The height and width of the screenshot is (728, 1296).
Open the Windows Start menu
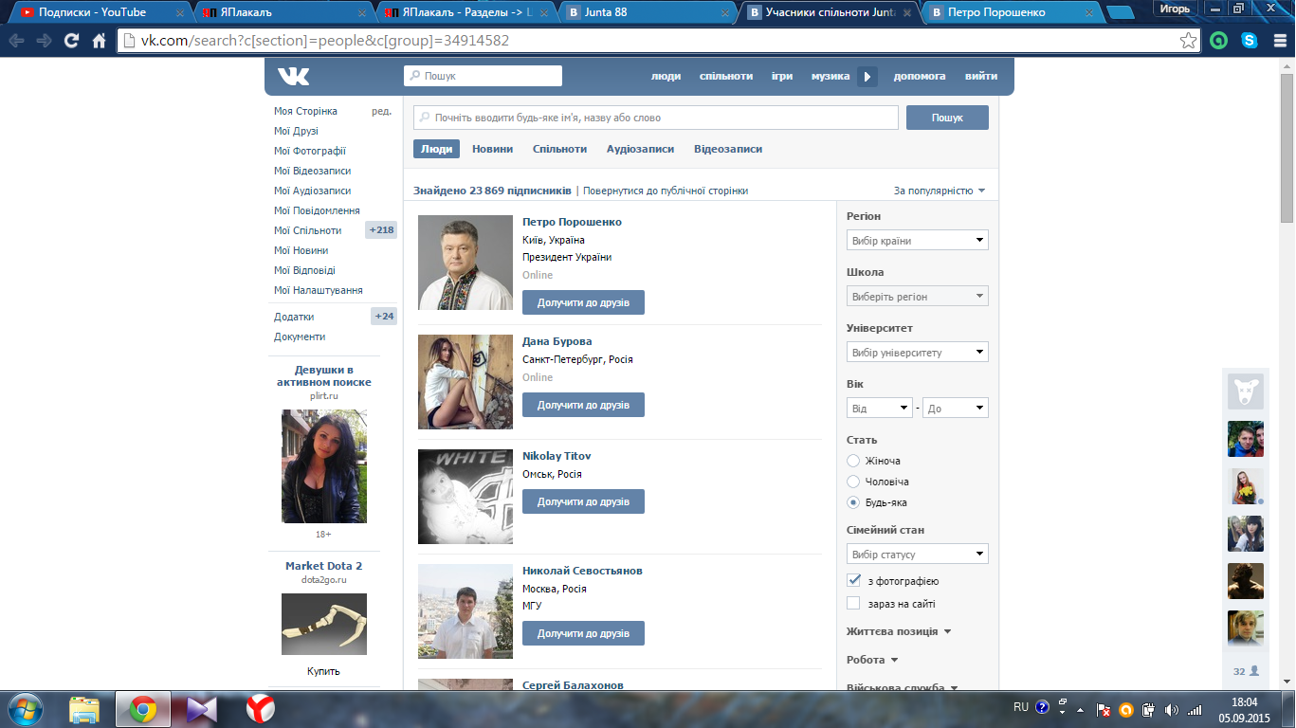coord(24,709)
